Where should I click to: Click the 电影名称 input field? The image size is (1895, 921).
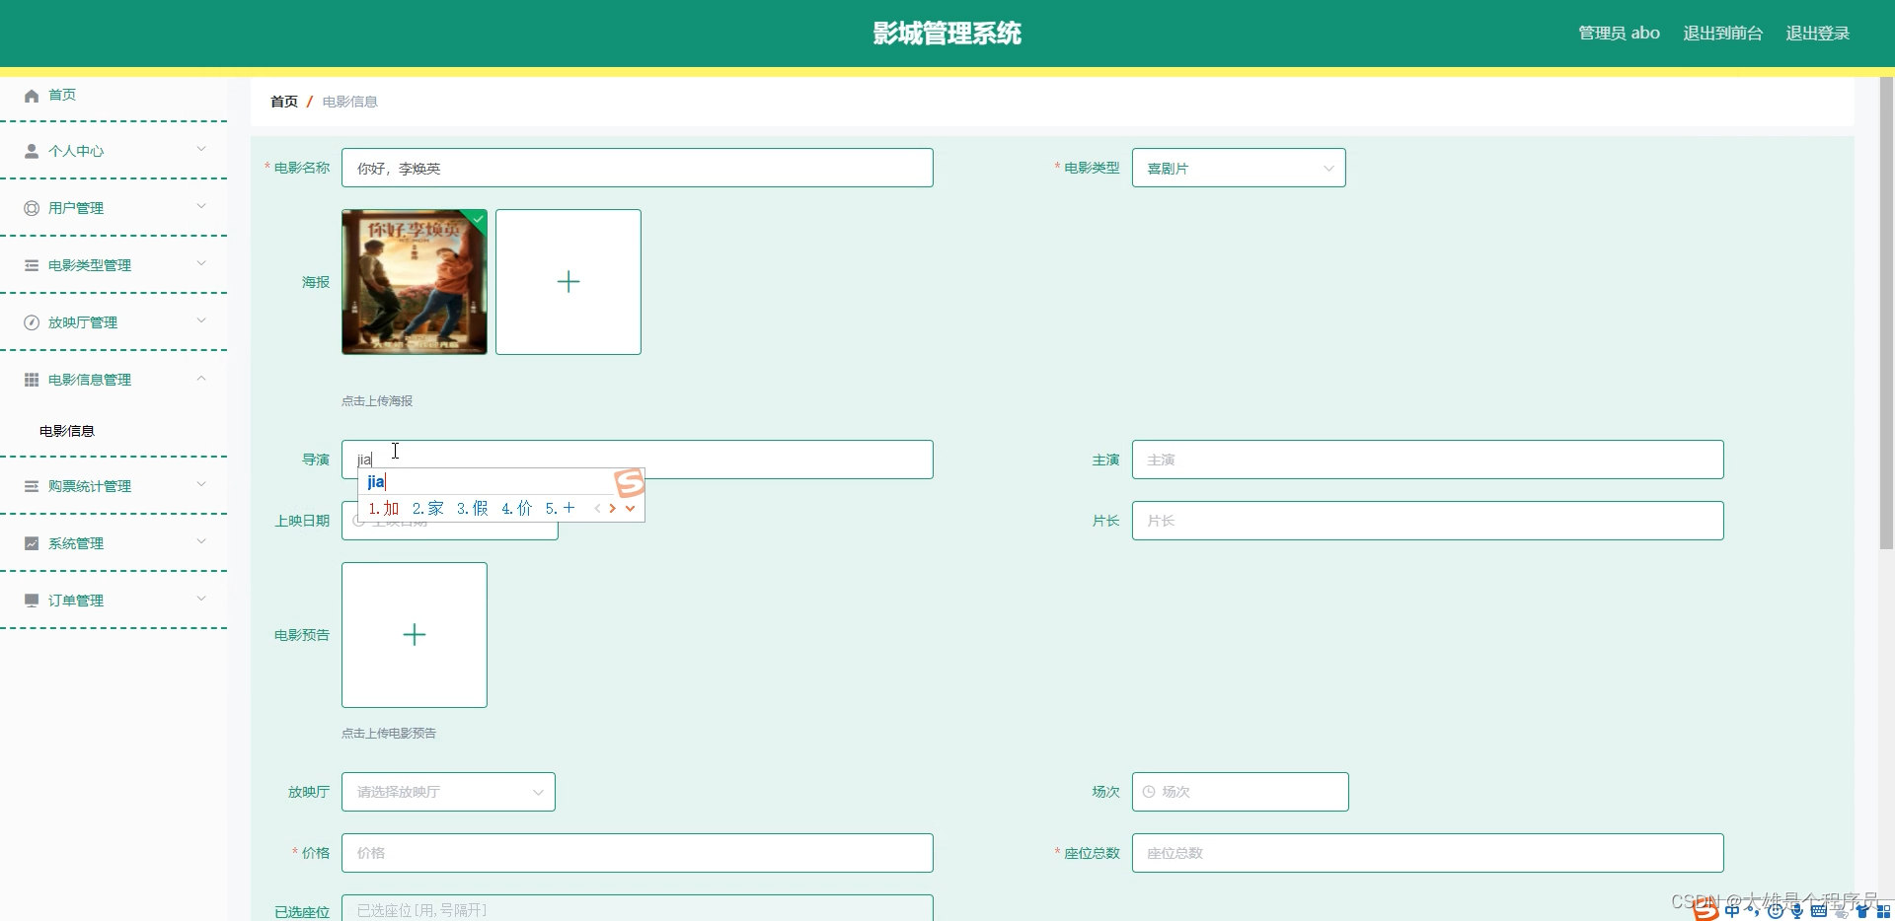638,168
